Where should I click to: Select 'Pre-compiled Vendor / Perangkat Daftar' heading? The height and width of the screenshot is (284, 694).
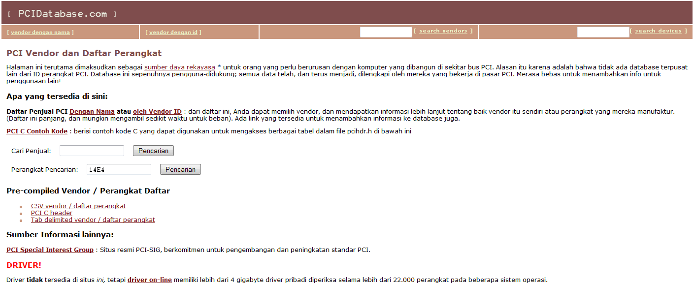(x=88, y=191)
